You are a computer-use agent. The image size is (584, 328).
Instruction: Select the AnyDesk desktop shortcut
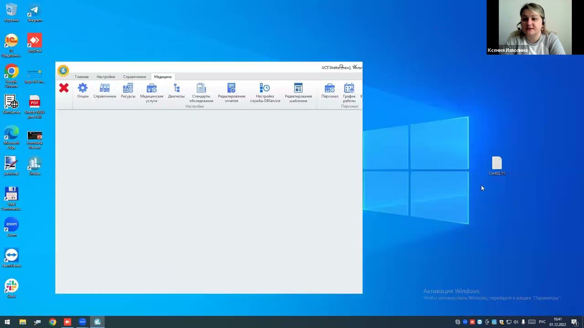34,43
